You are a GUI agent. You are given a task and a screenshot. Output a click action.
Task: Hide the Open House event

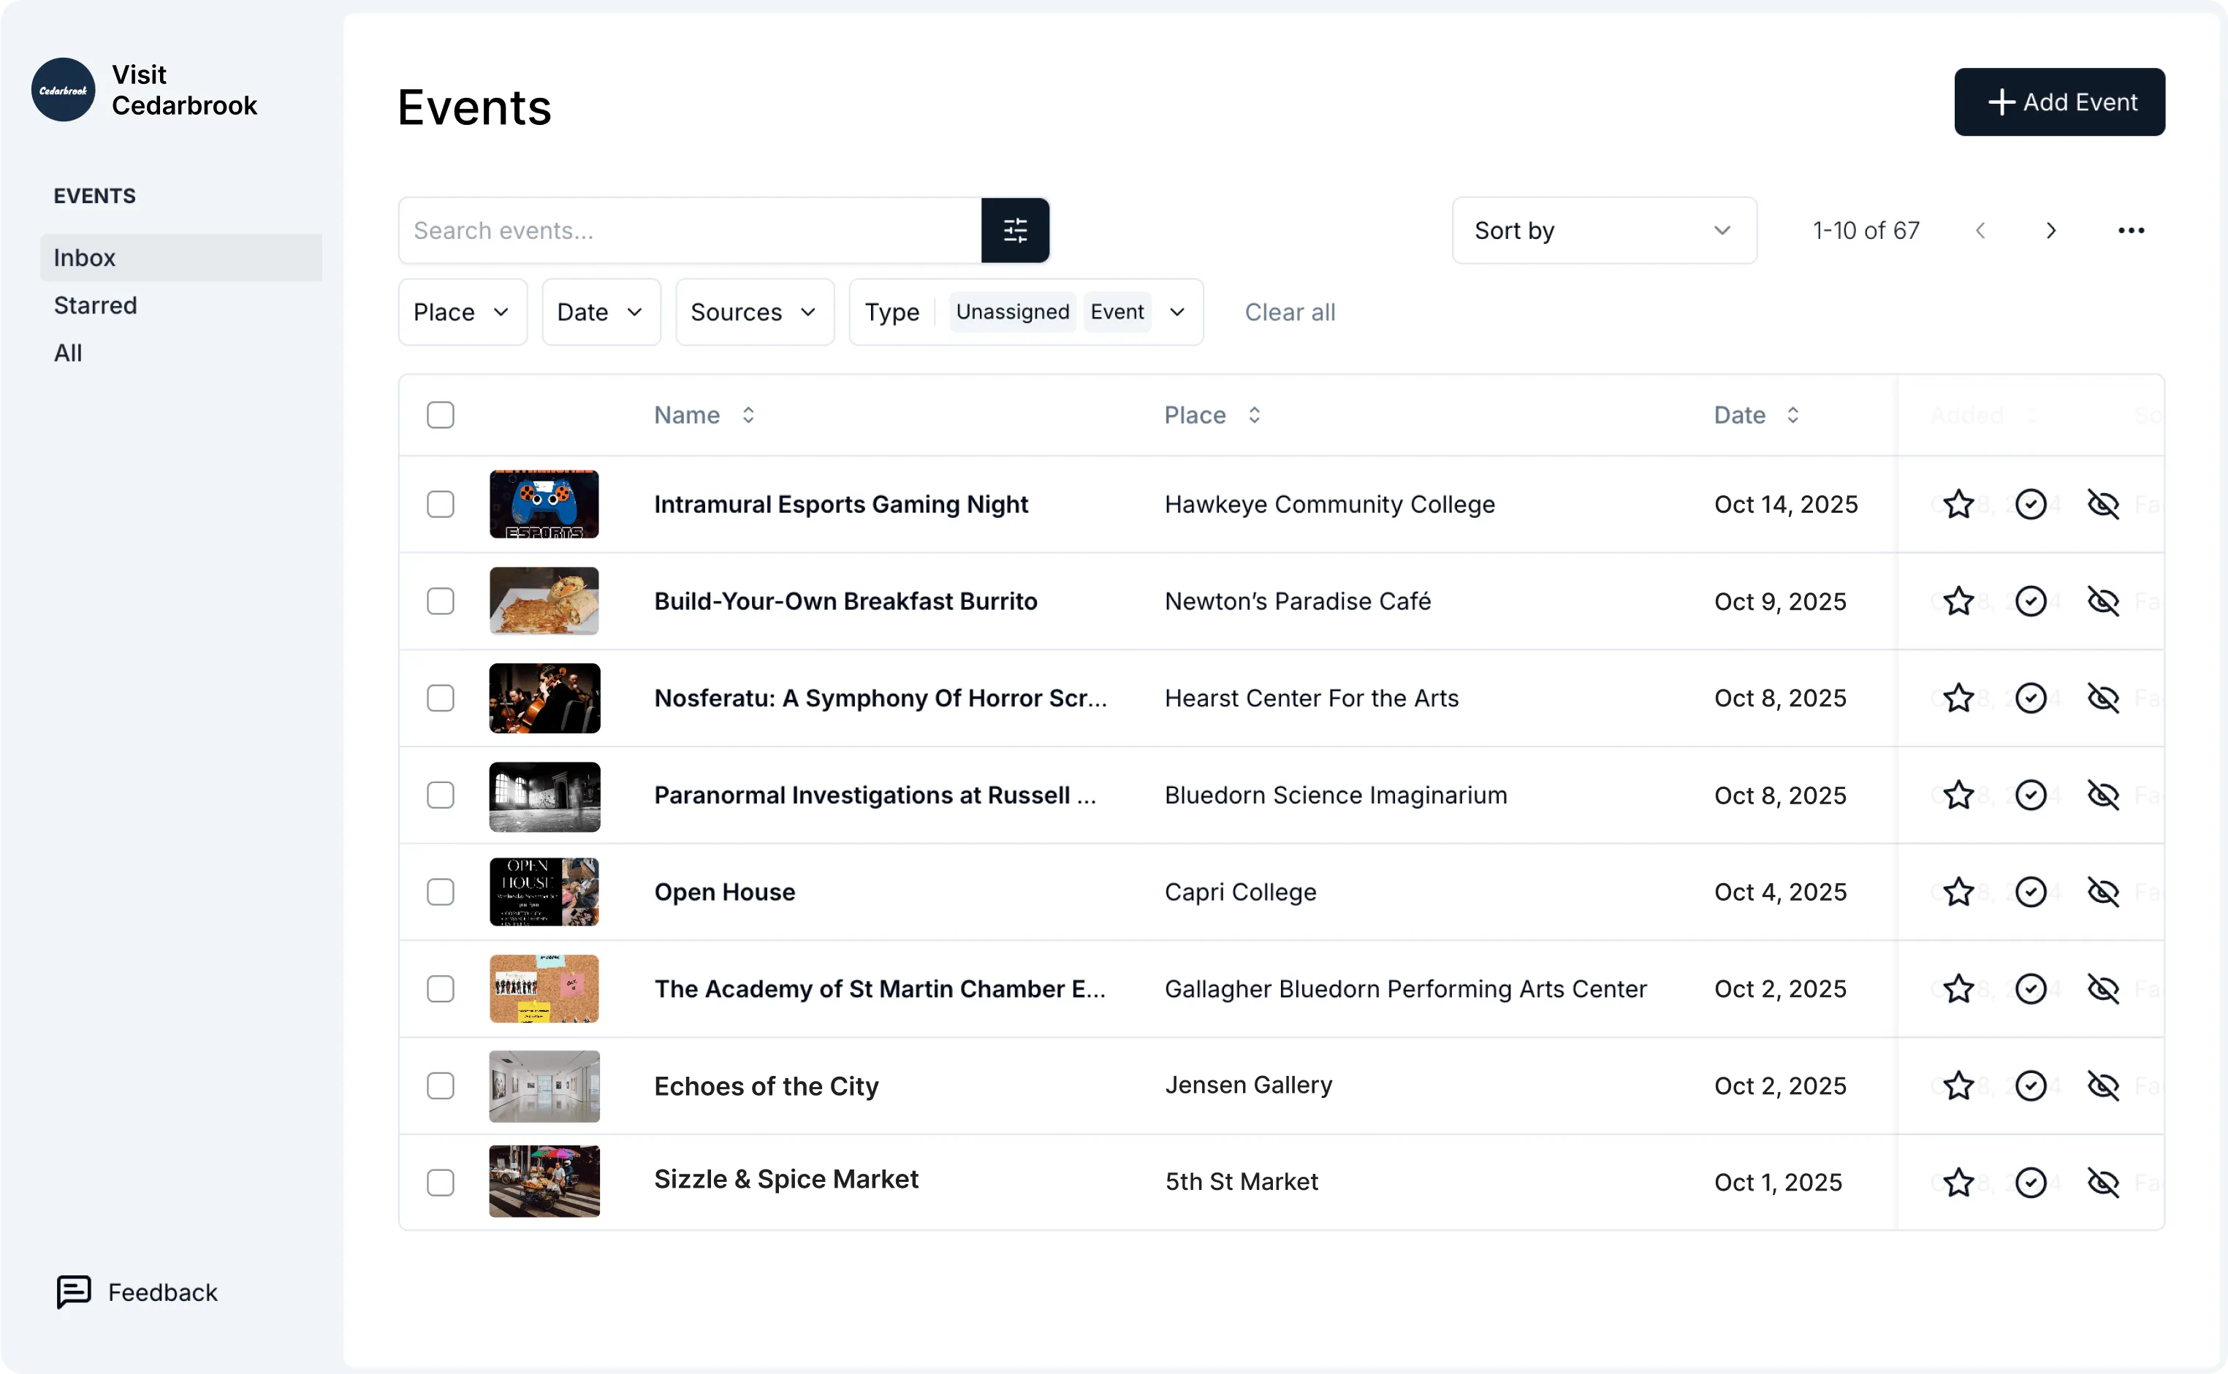coord(2102,891)
